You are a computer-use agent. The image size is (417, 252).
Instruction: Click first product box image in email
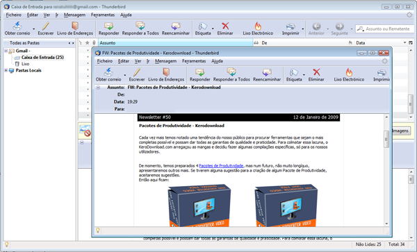click(x=199, y=205)
